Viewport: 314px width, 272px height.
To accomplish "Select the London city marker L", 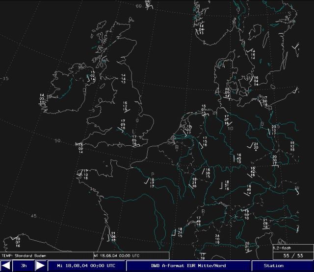I will 134,132.
